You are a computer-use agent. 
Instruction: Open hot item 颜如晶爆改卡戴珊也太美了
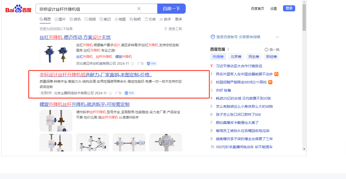pos(237,123)
